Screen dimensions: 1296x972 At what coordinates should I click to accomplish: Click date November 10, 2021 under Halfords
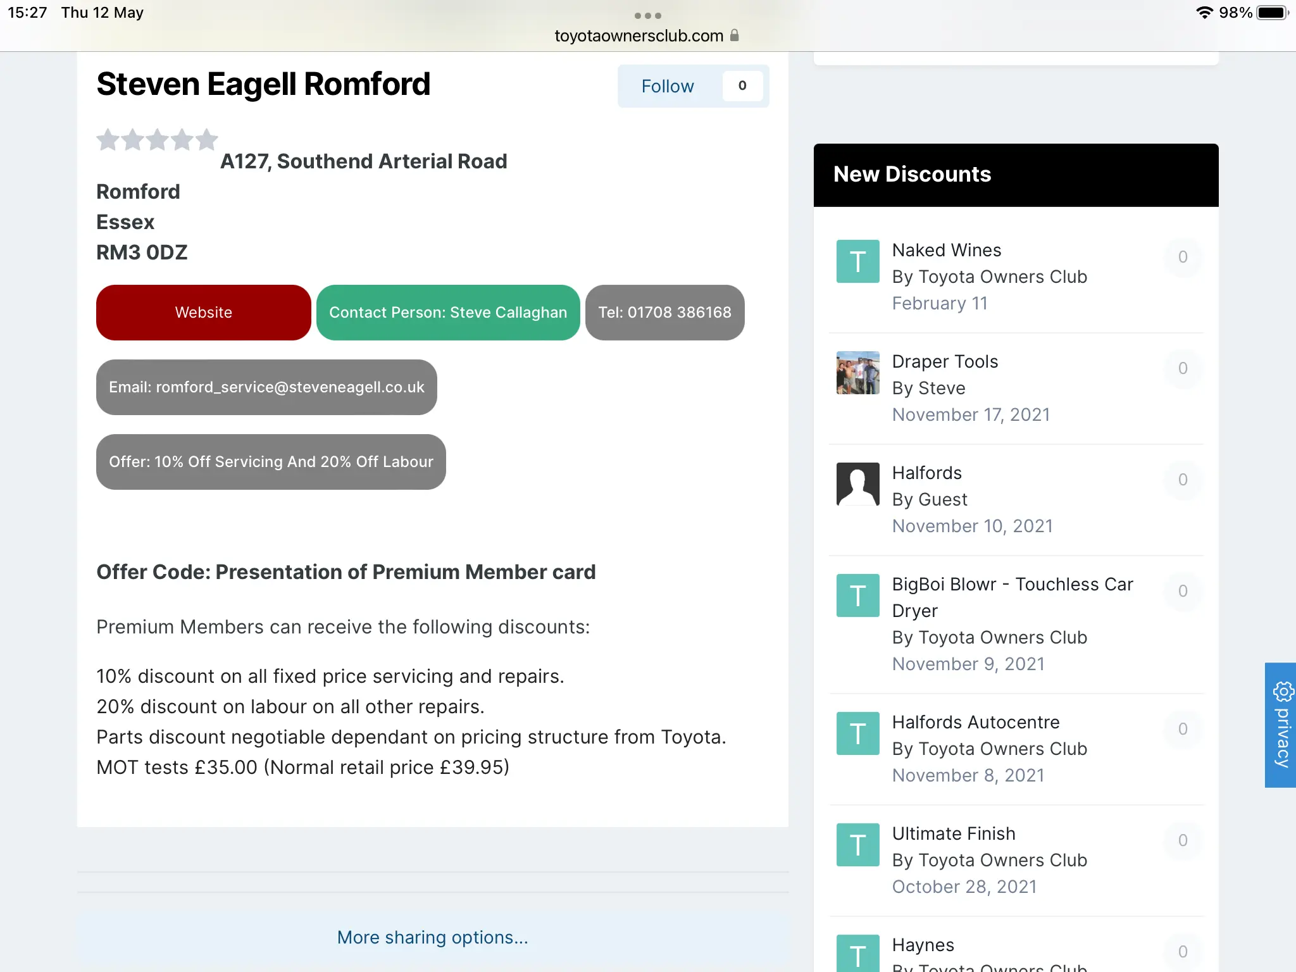973,526
